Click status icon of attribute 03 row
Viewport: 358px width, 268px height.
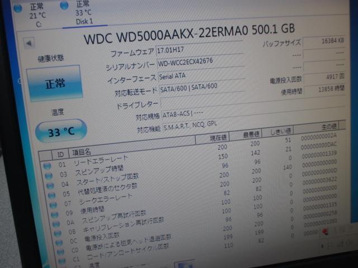[x=49, y=176]
